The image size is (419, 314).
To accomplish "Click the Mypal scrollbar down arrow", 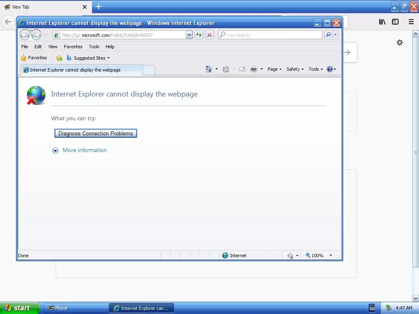I will (416, 298).
